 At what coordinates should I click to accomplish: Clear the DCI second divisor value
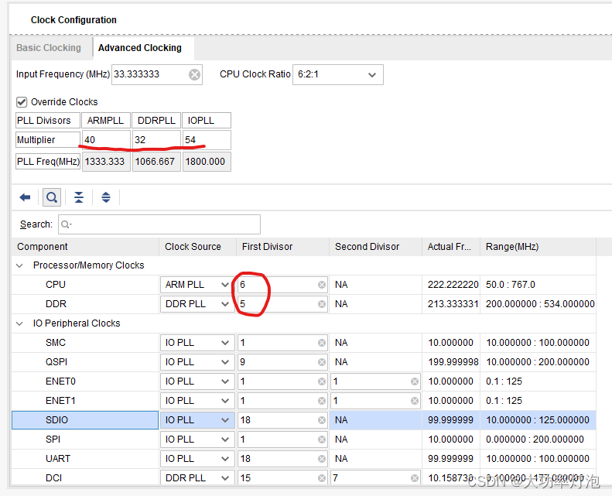click(415, 478)
